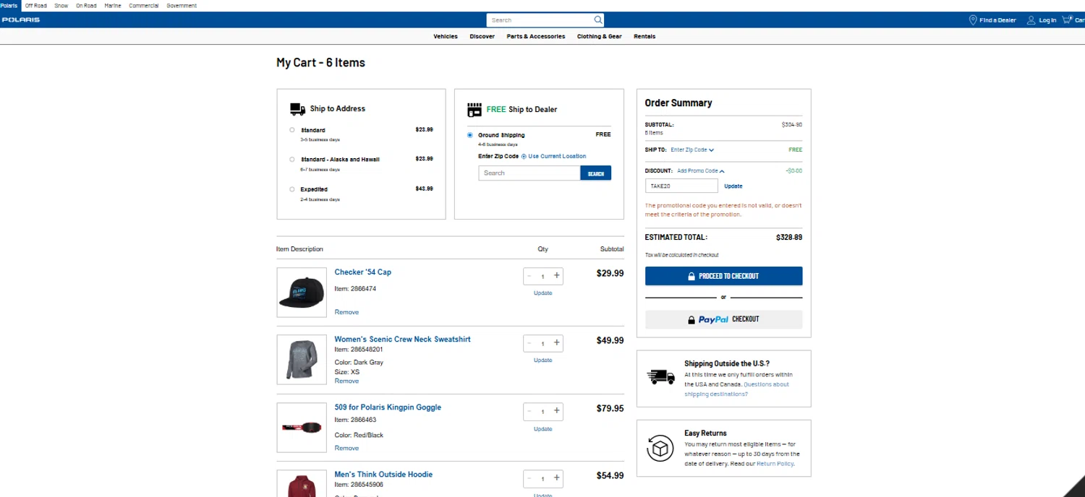
Task: Switch to Commercial brand tab
Action: [144, 6]
